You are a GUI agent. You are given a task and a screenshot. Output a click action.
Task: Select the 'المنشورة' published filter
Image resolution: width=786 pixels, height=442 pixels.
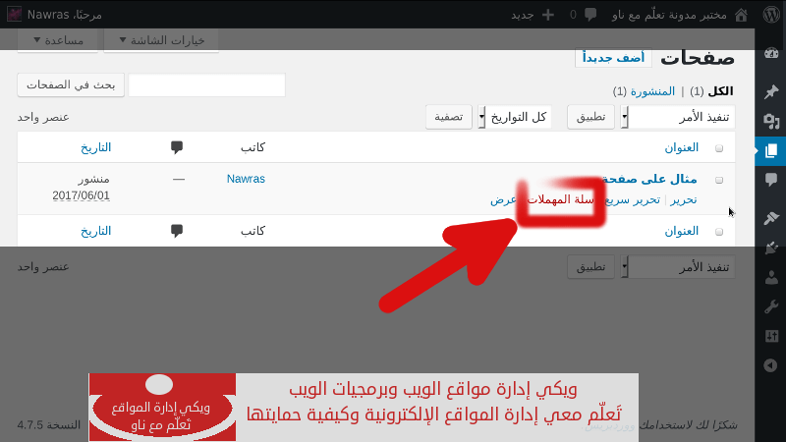pyautogui.click(x=650, y=91)
